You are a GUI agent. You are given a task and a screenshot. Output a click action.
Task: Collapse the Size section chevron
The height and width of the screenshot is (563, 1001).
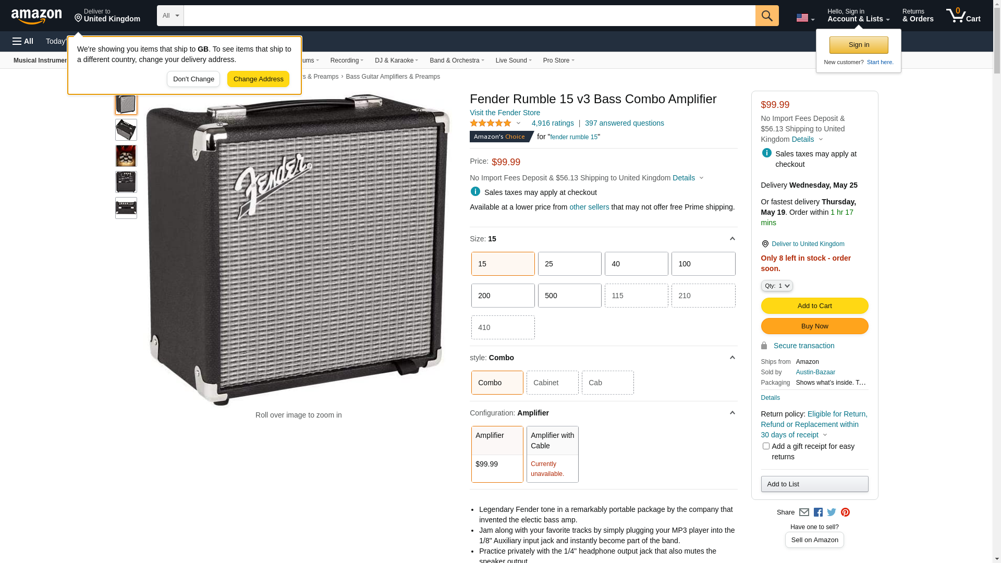coord(732,239)
